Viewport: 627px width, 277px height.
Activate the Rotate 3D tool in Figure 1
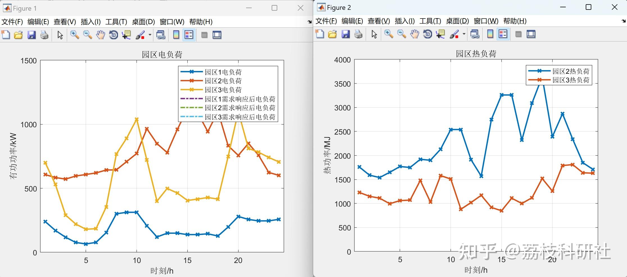[x=113, y=35]
